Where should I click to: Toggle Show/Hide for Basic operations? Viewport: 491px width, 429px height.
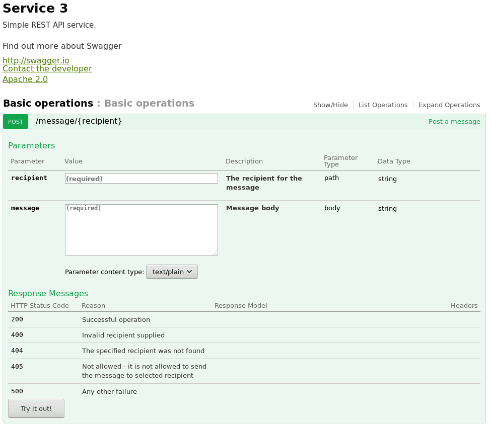tap(330, 105)
